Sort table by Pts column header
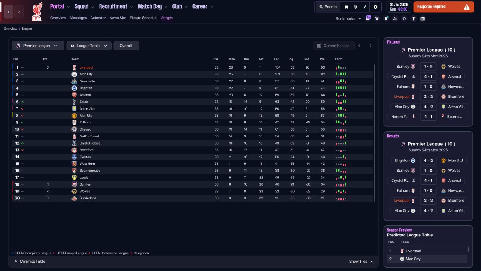The image size is (481, 271). click(x=322, y=59)
